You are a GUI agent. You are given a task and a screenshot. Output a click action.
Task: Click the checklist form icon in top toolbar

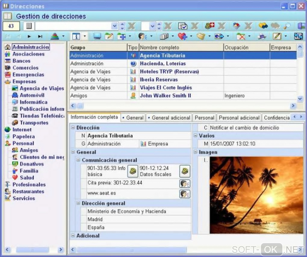(x=182, y=26)
